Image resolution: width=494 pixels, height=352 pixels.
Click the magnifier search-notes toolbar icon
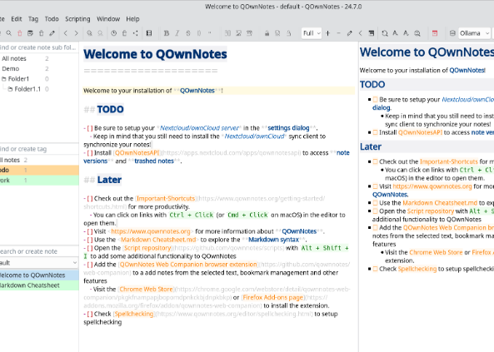(x=9, y=33)
